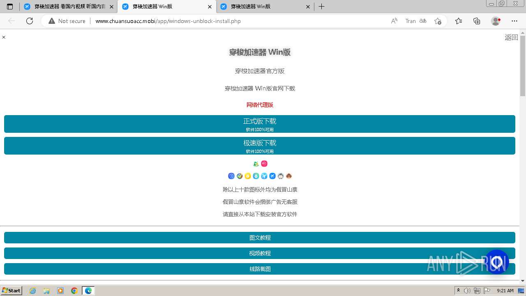This screenshot has height=296, width=526.
Task: Open the 视频教程 video tutorial button
Action: coord(260,253)
